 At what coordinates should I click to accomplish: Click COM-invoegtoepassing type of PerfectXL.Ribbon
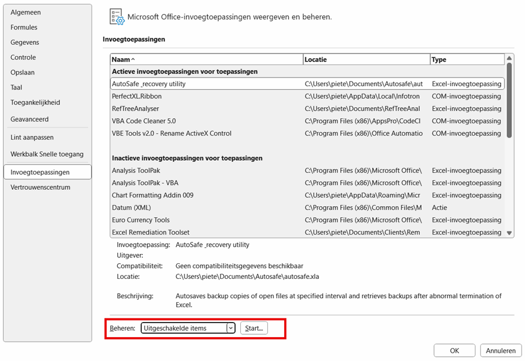(x=467, y=96)
